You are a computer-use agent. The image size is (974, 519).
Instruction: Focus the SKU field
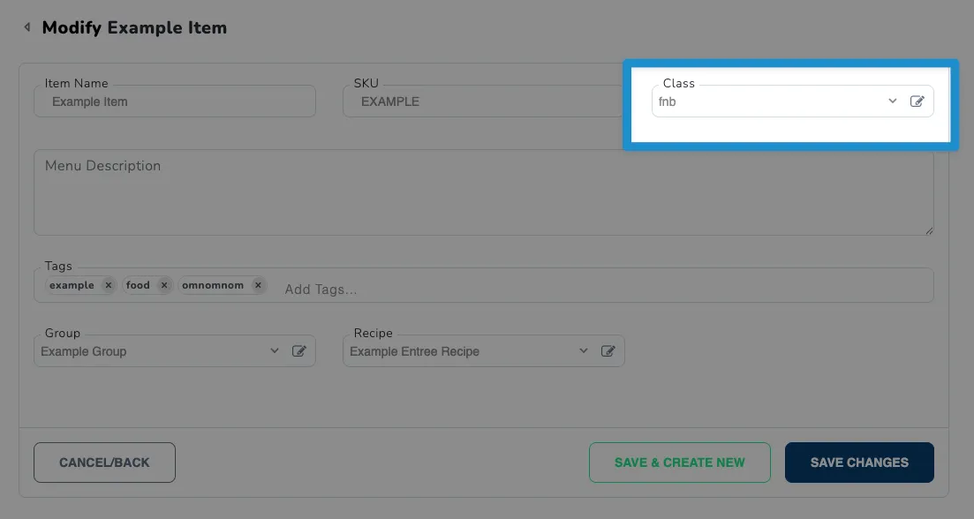click(483, 102)
